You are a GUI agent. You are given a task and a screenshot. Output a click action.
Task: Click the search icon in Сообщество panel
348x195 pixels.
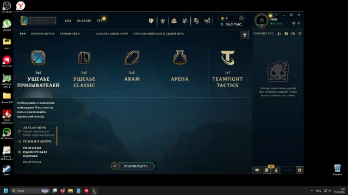pyautogui.click(x=300, y=34)
